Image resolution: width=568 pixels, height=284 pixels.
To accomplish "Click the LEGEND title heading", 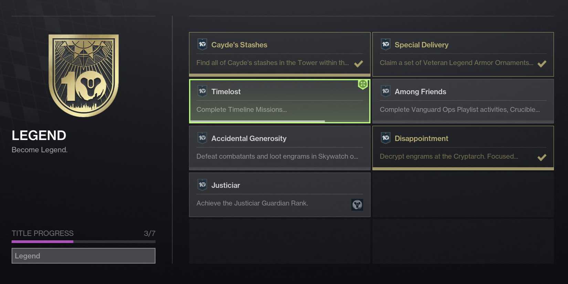I will [x=39, y=135].
